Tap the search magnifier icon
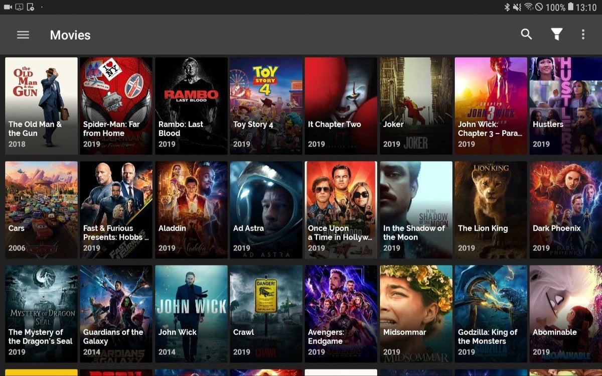The image size is (602, 376). [526, 34]
